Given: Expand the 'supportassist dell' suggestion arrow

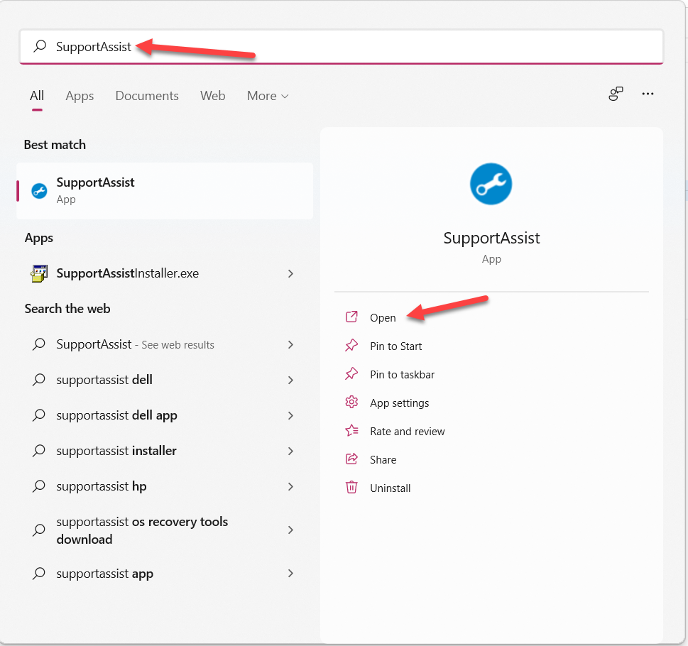Looking at the screenshot, I should pos(290,381).
